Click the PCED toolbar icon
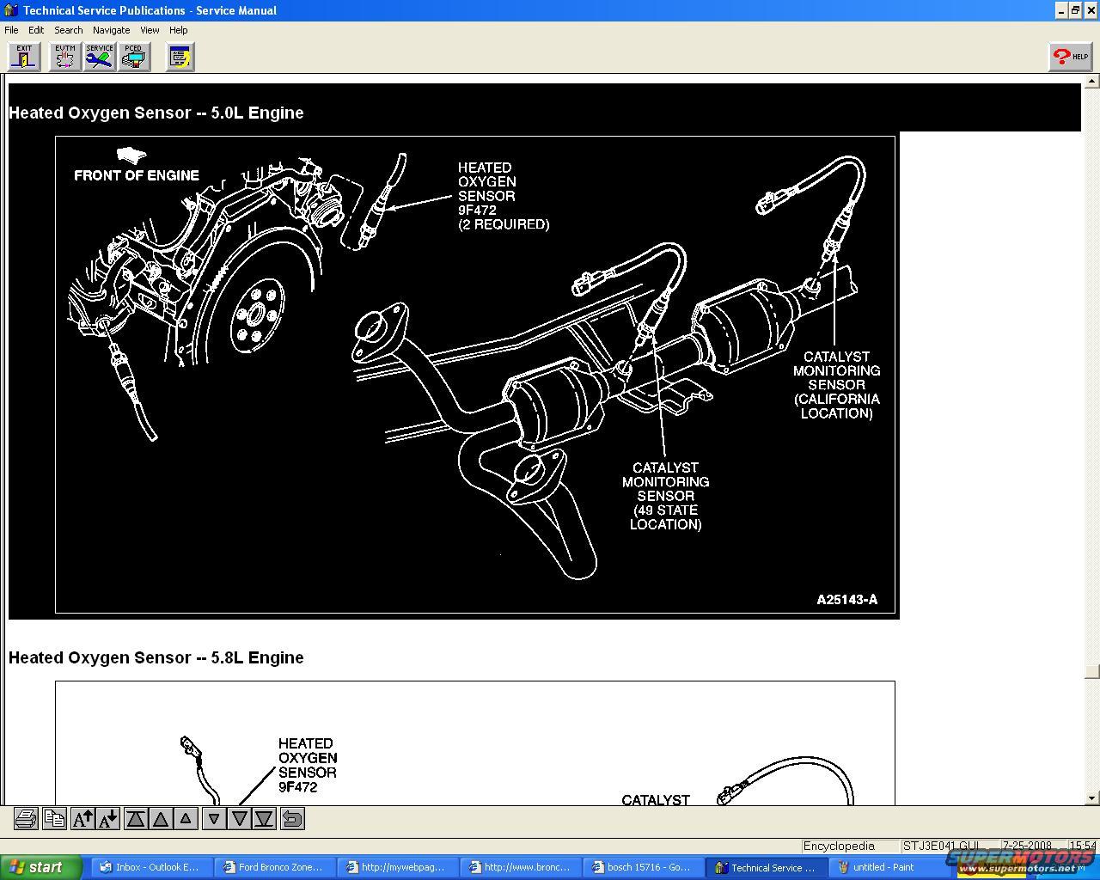Screen dimensions: 1100x880 [134, 57]
